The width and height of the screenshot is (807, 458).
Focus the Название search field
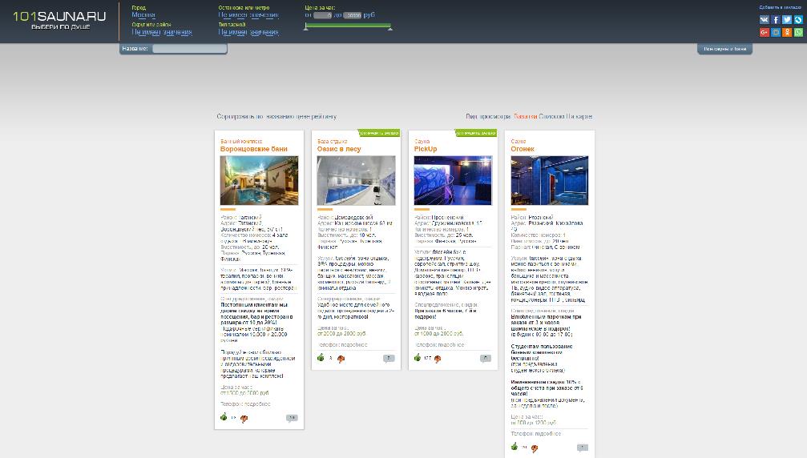(189, 49)
